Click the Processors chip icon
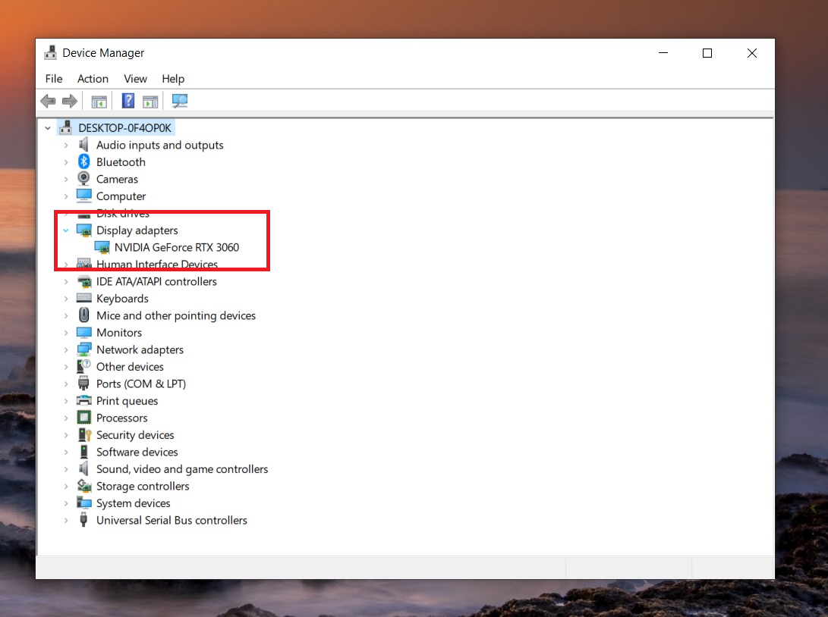This screenshot has width=828, height=617. (84, 418)
